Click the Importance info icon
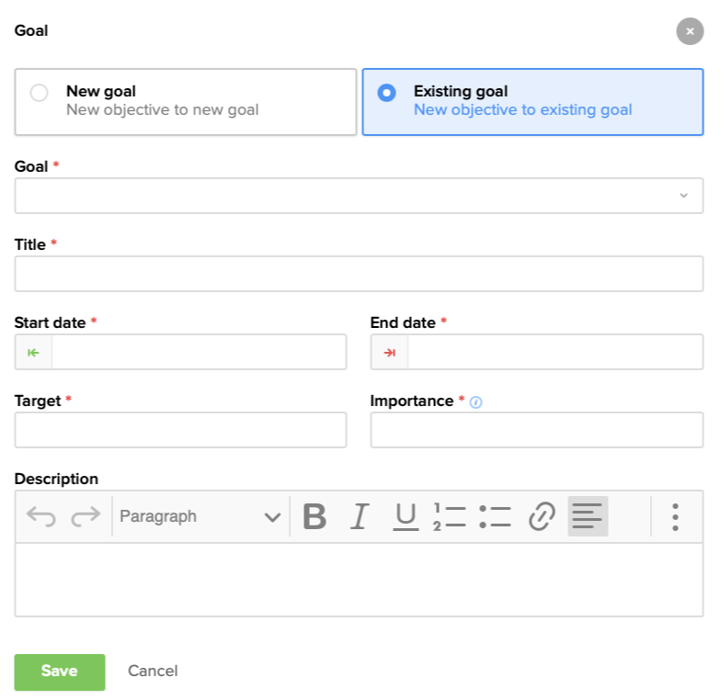 475,401
